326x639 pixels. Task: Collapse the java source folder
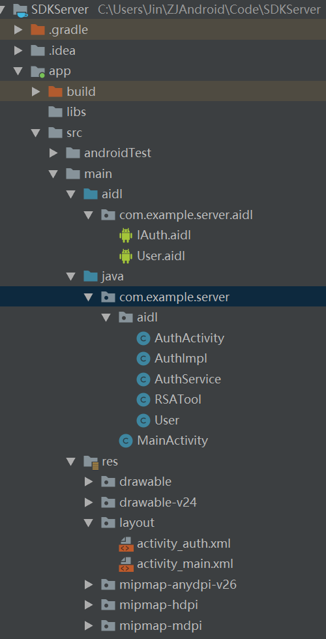(71, 276)
